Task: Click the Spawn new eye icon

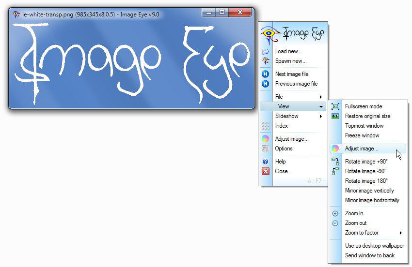Action: (266, 61)
